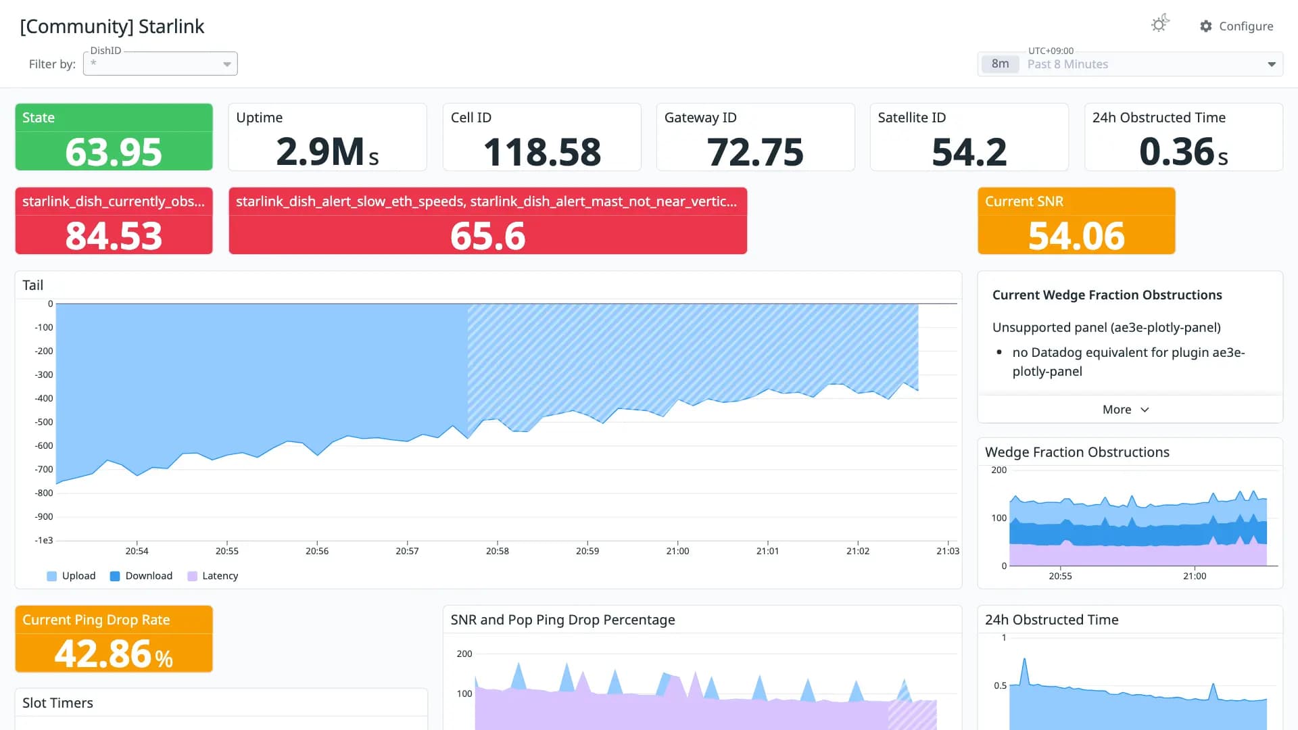Click the Cell ID value 118.58
The width and height of the screenshot is (1298, 730).
pos(542,152)
